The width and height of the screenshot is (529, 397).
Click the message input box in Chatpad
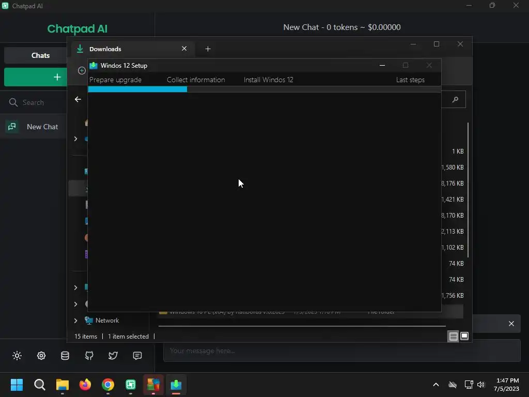coord(342,351)
